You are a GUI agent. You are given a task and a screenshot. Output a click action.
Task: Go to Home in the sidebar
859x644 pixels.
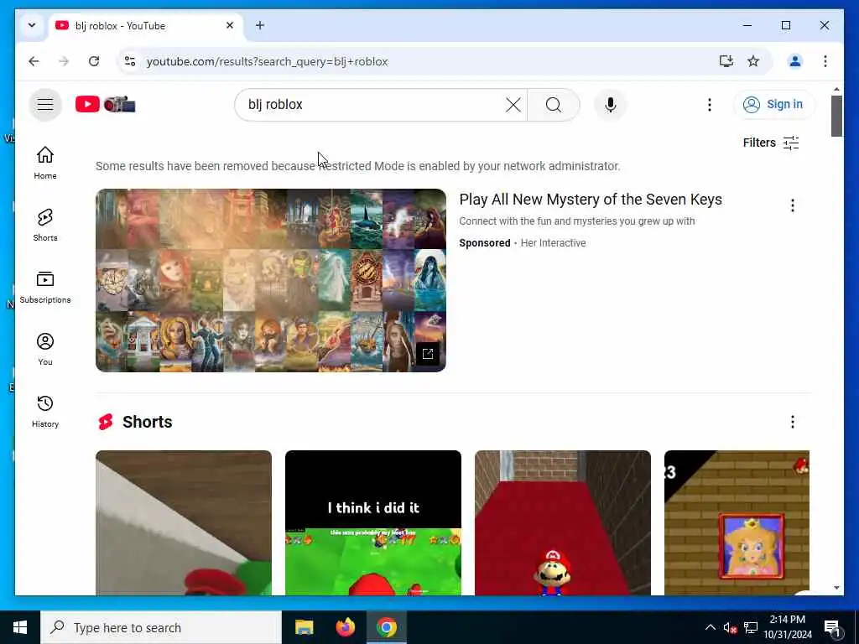pyautogui.click(x=45, y=163)
